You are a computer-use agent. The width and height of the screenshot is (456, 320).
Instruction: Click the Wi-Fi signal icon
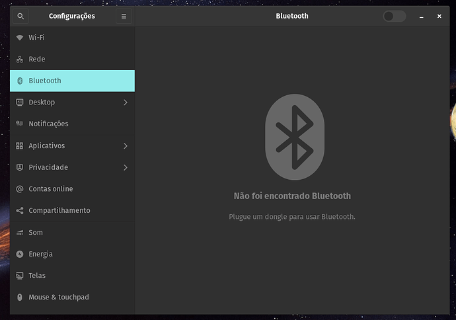20,38
